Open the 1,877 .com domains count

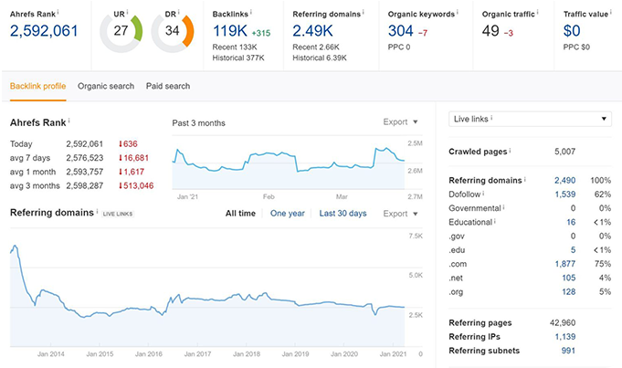564,264
